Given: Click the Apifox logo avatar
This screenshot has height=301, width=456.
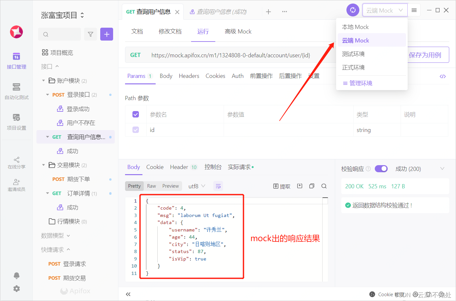Looking at the screenshot, I should pyautogui.click(x=16, y=32).
